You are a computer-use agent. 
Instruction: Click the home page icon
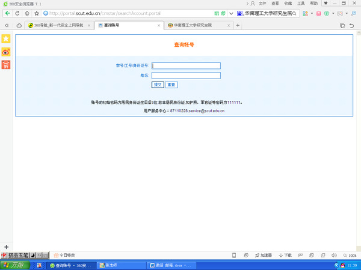[27, 13]
